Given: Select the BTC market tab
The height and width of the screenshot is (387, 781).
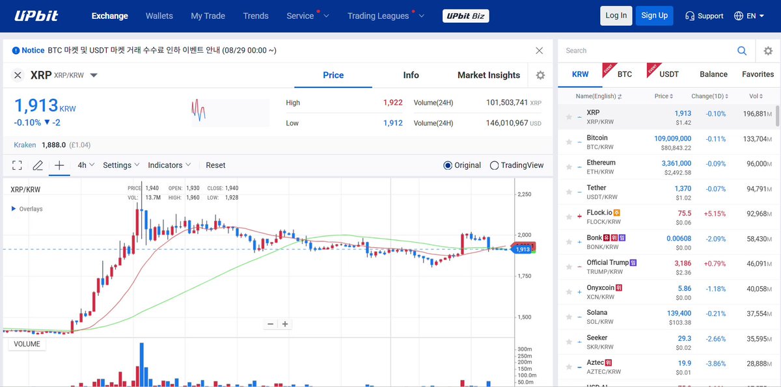Looking at the screenshot, I should pyautogui.click(x=625, y=74).
